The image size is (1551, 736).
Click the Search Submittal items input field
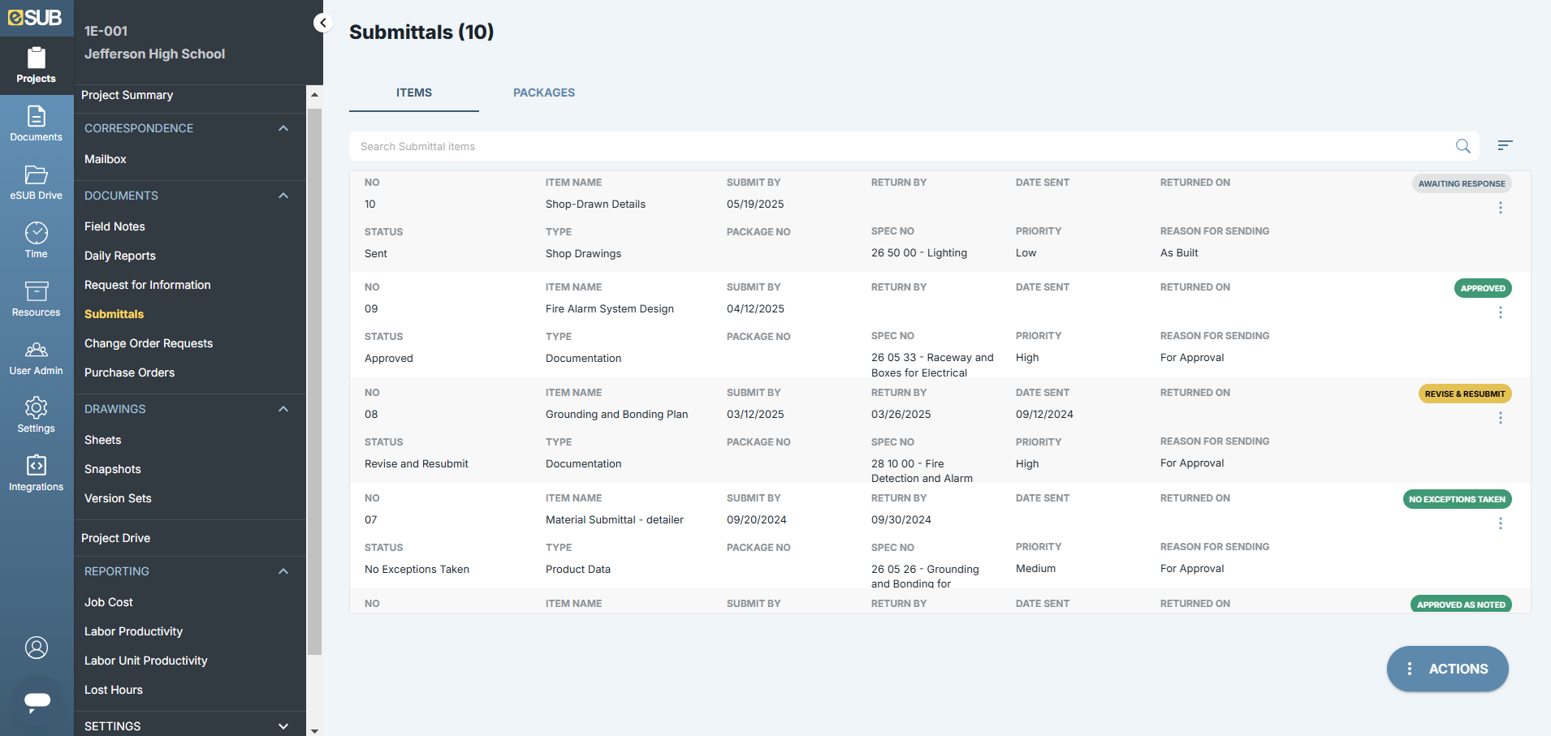(x=812, y=146)
